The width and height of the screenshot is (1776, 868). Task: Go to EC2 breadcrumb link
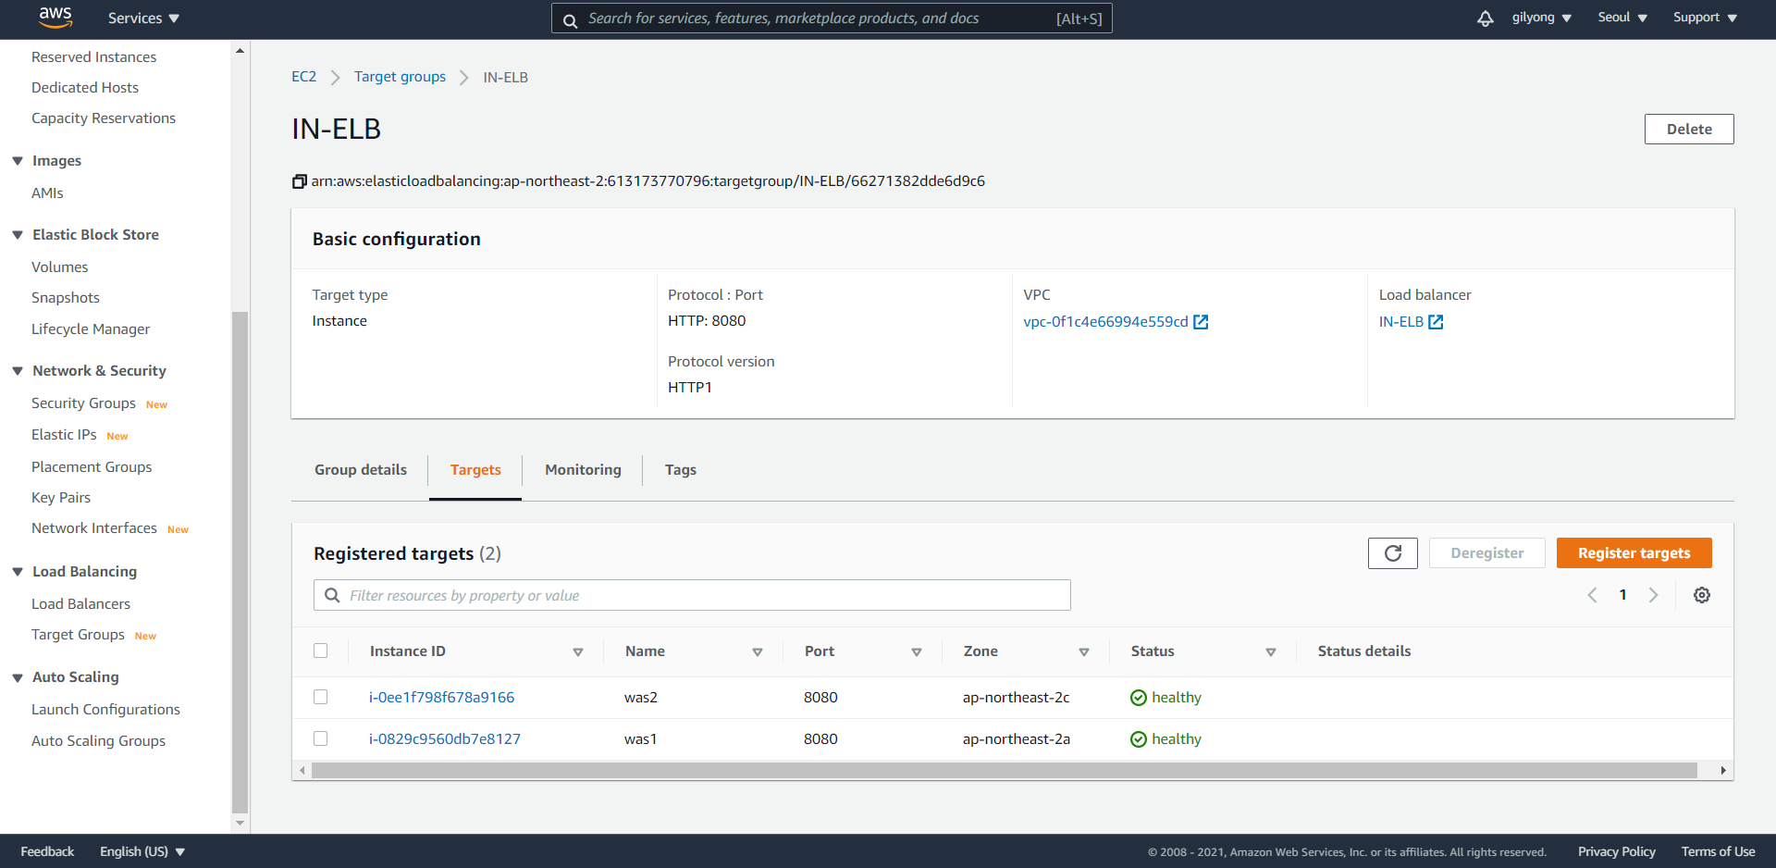click(x=303, y=77)
